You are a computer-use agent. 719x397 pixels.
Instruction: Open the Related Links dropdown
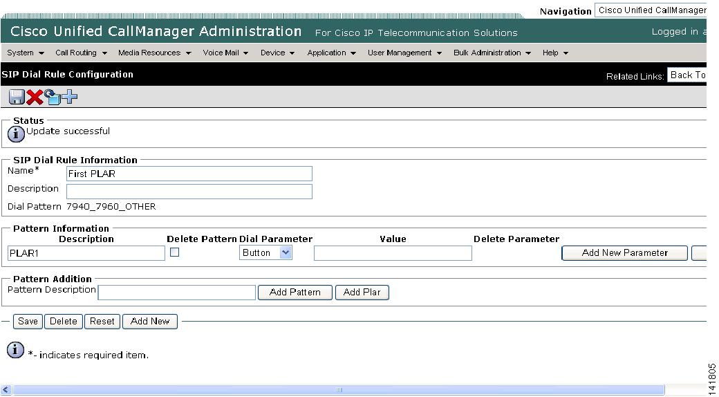coord(687,75)
